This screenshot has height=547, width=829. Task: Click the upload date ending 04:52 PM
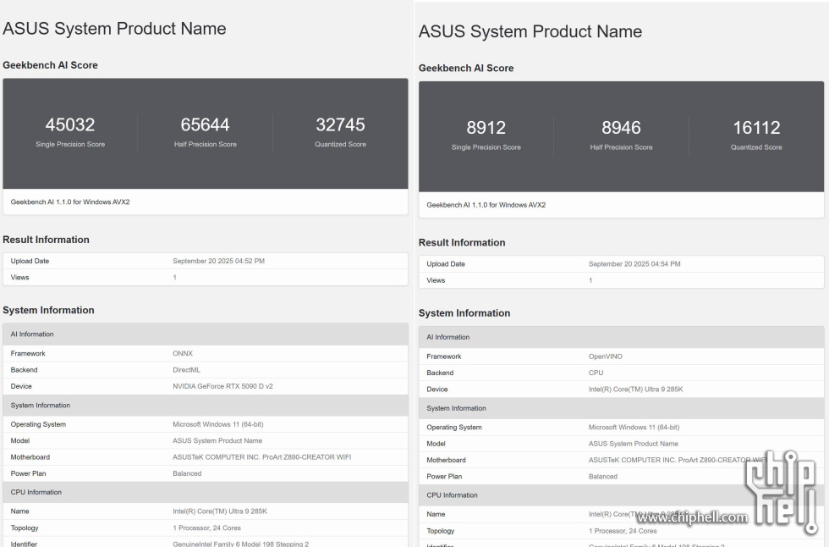pyautogui.click(x=218, y=261)
